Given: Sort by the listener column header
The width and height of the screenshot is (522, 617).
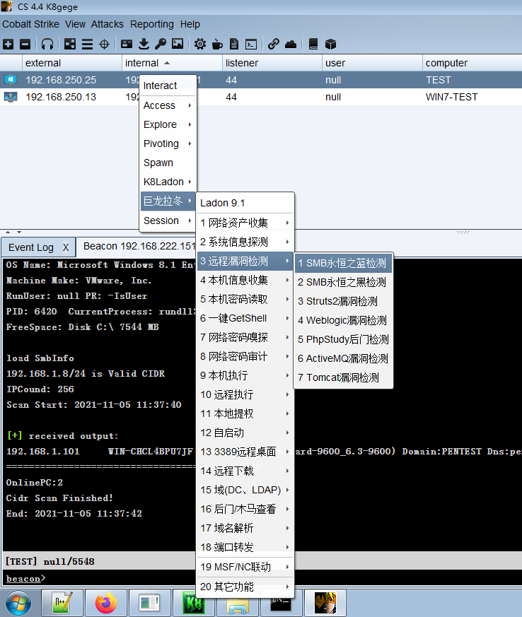Looking at the screenshot, I should (272, 63).
